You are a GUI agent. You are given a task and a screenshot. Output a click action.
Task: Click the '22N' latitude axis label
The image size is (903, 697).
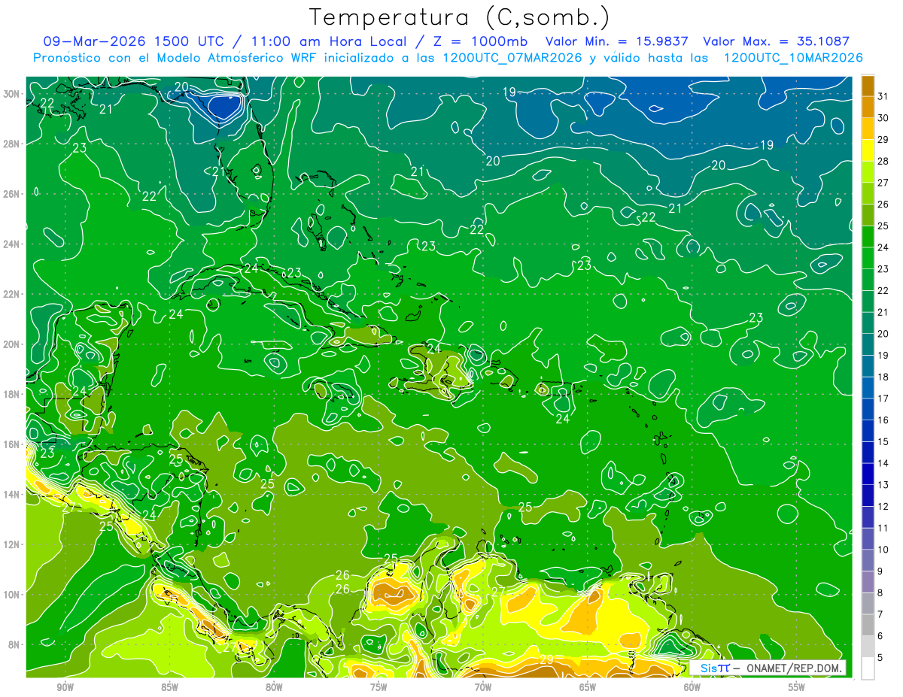point(11,294)
